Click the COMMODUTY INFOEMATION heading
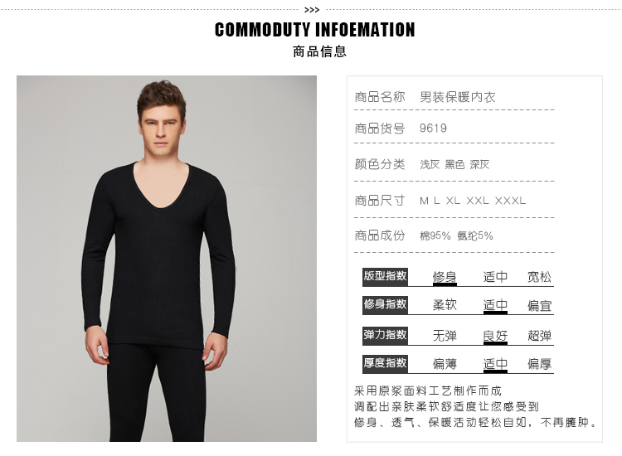Image resolution: width=622 pixels, height=456 pixels. click(314, 30)
